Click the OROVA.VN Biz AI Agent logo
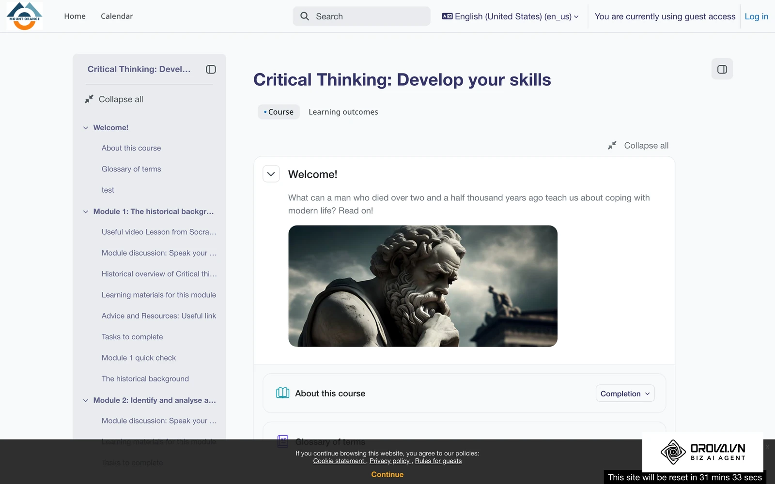The width and height of the screenshot is (775, 484). (703, 452)
